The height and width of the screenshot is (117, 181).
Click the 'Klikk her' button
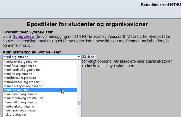coord(89,57)
